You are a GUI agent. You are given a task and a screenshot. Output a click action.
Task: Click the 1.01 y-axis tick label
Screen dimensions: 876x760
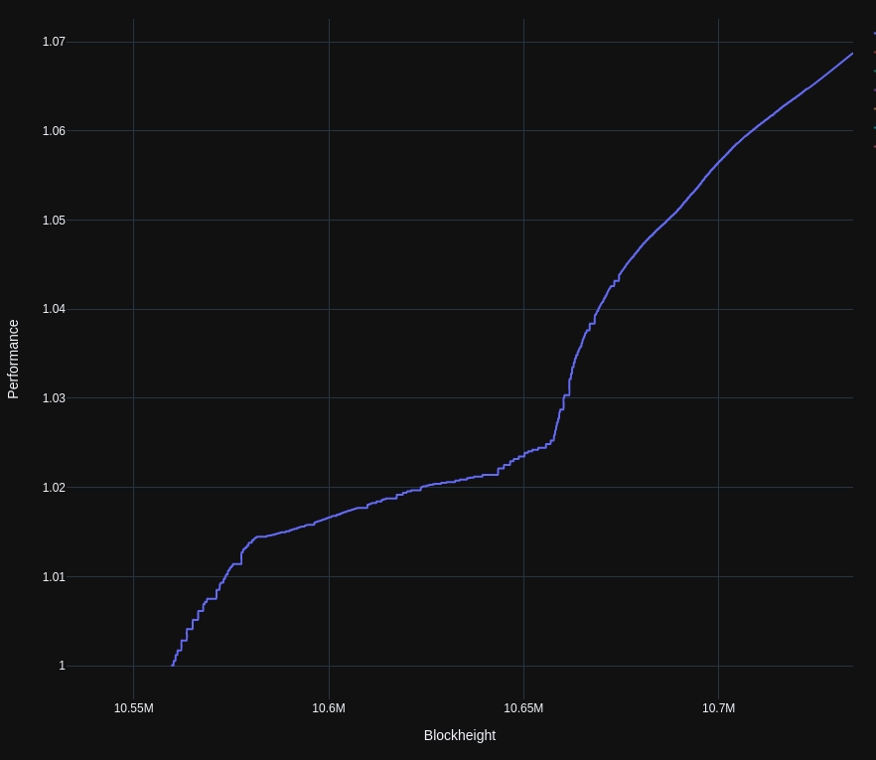point(54,577)
